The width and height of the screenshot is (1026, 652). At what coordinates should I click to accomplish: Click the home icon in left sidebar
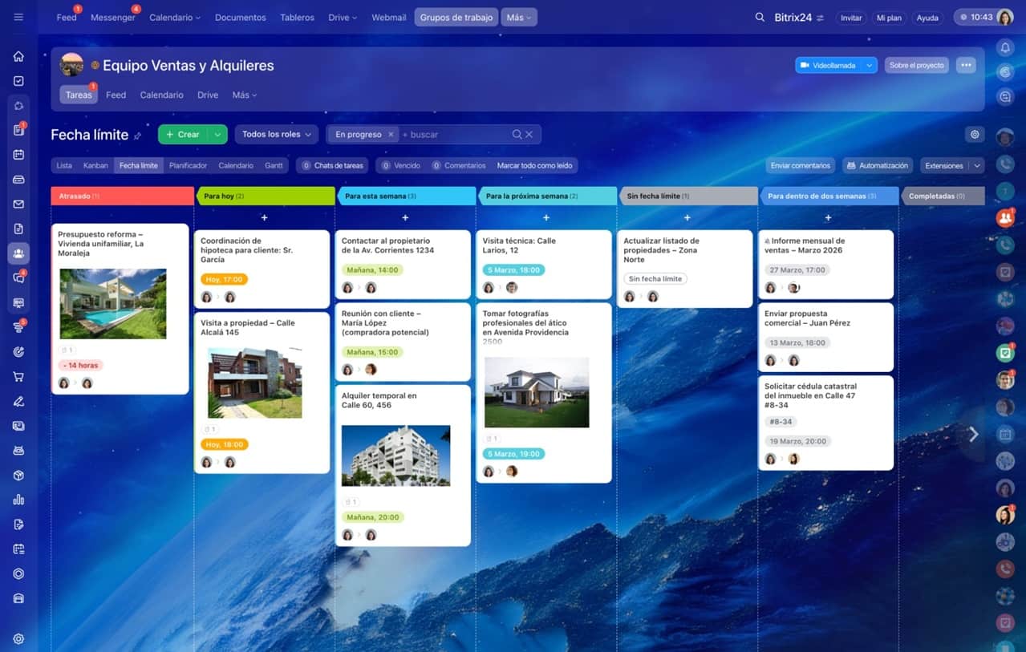[18, 56]
